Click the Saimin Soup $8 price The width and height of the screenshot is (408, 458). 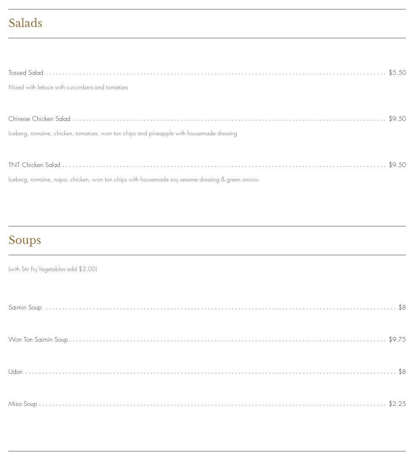[402, 307]
